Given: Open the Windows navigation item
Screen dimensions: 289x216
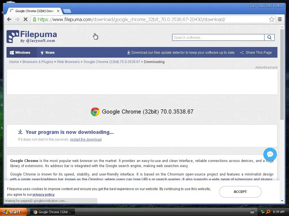Looking at the screenshot, I should tap(21, 53).
